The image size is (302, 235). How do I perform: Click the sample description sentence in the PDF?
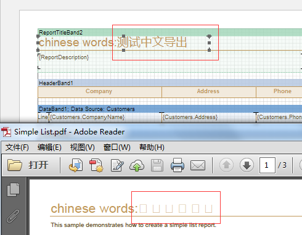click(134, 225)
